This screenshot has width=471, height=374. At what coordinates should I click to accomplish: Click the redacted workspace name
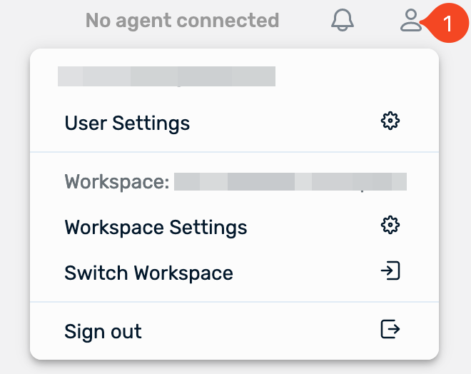pos(290,181)
